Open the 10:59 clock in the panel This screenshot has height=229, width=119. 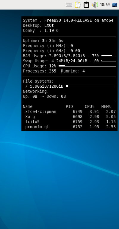coord(105,5)
